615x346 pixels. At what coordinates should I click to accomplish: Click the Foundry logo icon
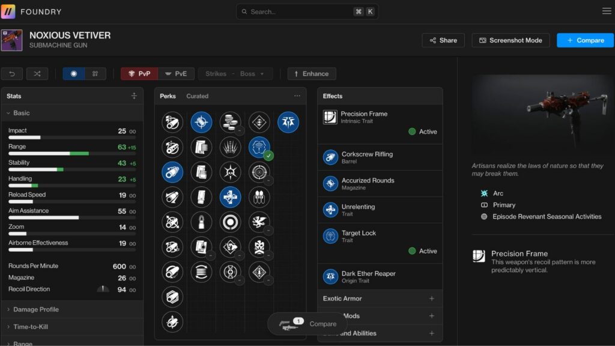[8, 11]
